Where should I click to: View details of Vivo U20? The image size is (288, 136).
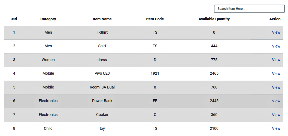tap(276, 74)
